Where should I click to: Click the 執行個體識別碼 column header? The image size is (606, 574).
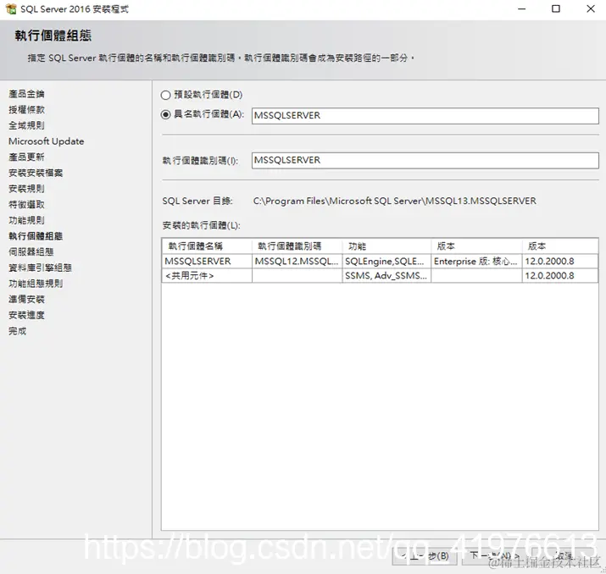click(297, 246)
